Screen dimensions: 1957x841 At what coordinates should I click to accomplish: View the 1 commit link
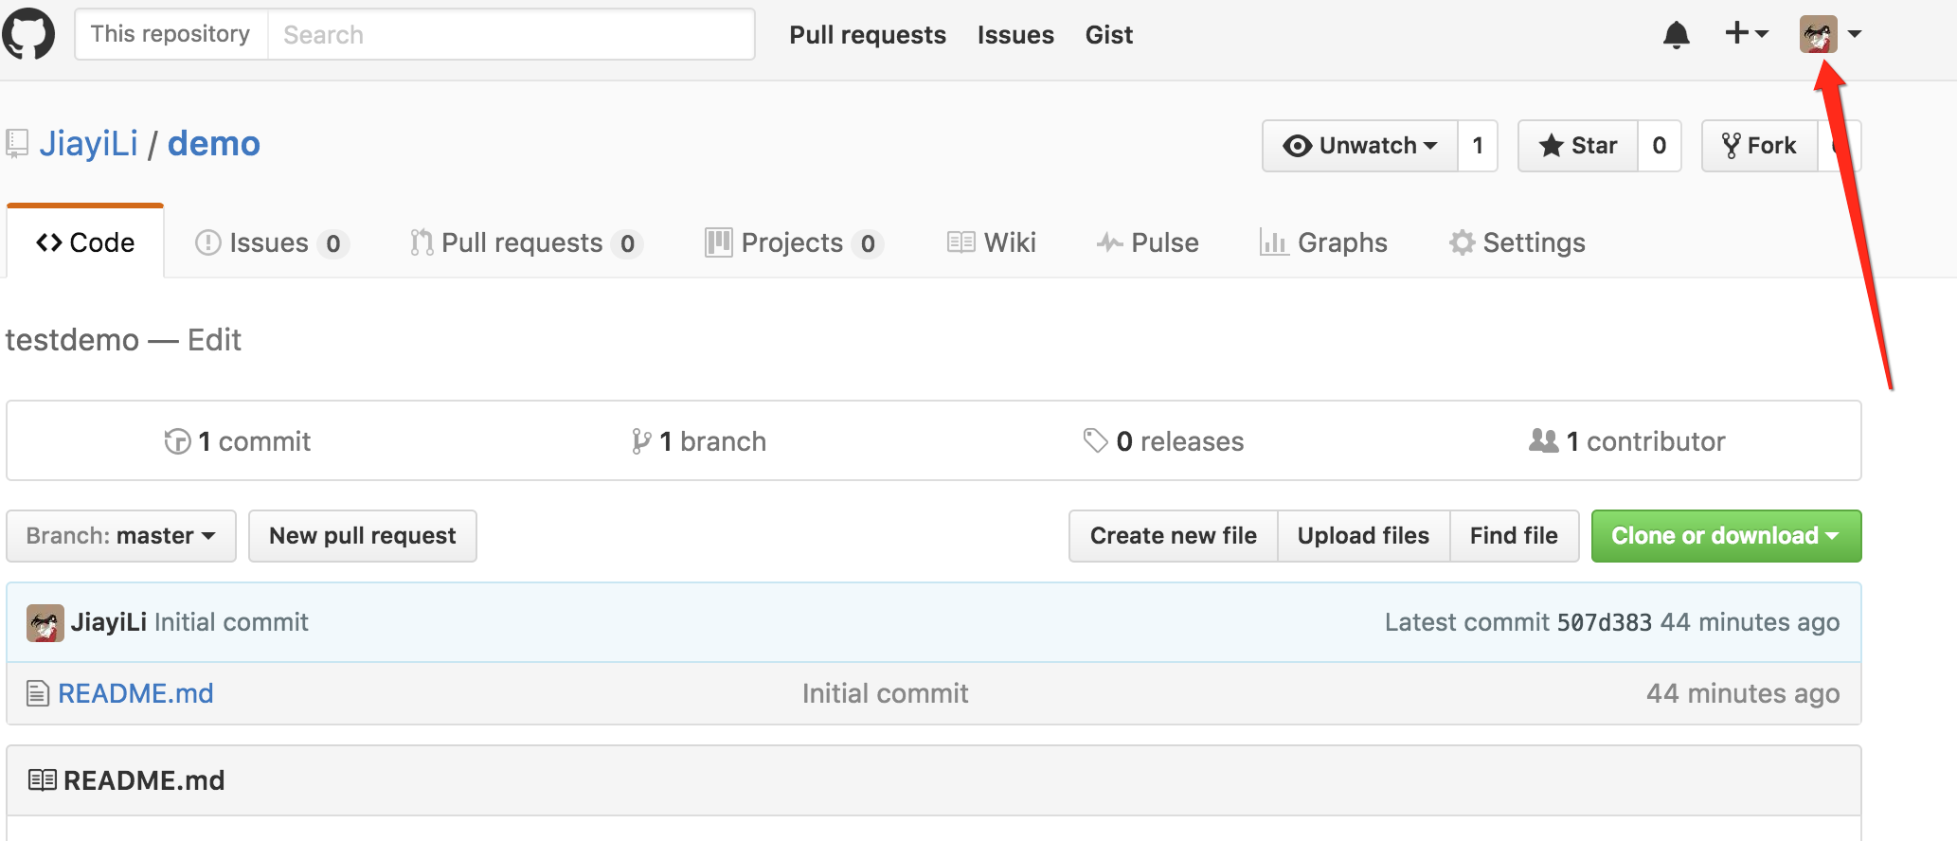point(238,441)
